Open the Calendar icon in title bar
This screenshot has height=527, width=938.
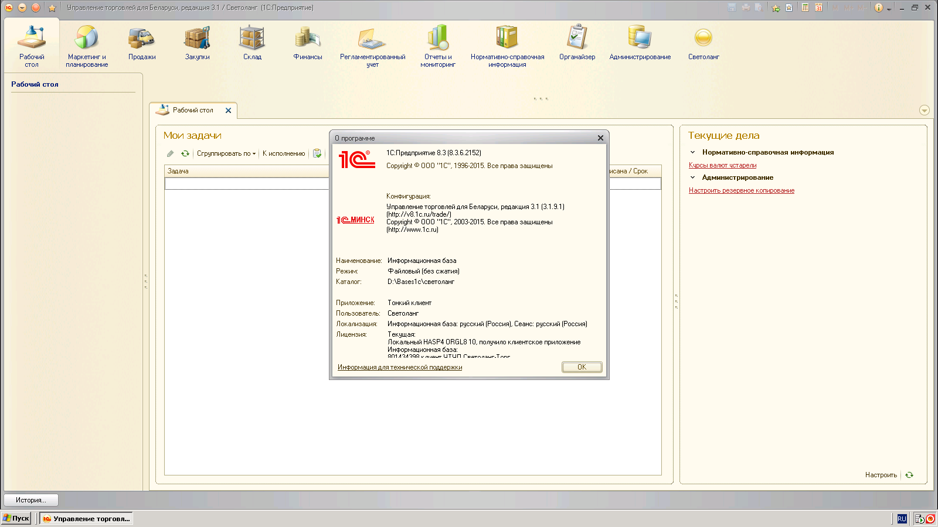pyautogui.click(x=818, y=8)
